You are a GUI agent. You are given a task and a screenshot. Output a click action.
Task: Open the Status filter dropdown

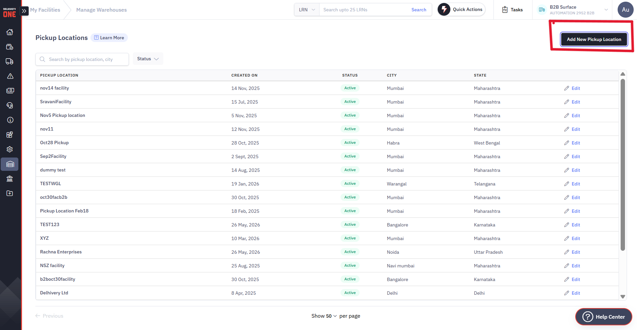pos(148,59)
